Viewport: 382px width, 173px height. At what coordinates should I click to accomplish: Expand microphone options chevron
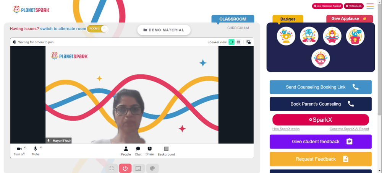41,147
